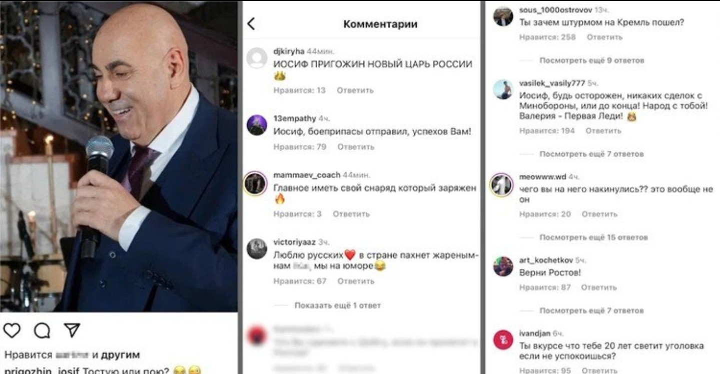Viewport: 720px width, 374px height.
Task: Open the vasilek_vasily777 username link
Action: (552, 83)
